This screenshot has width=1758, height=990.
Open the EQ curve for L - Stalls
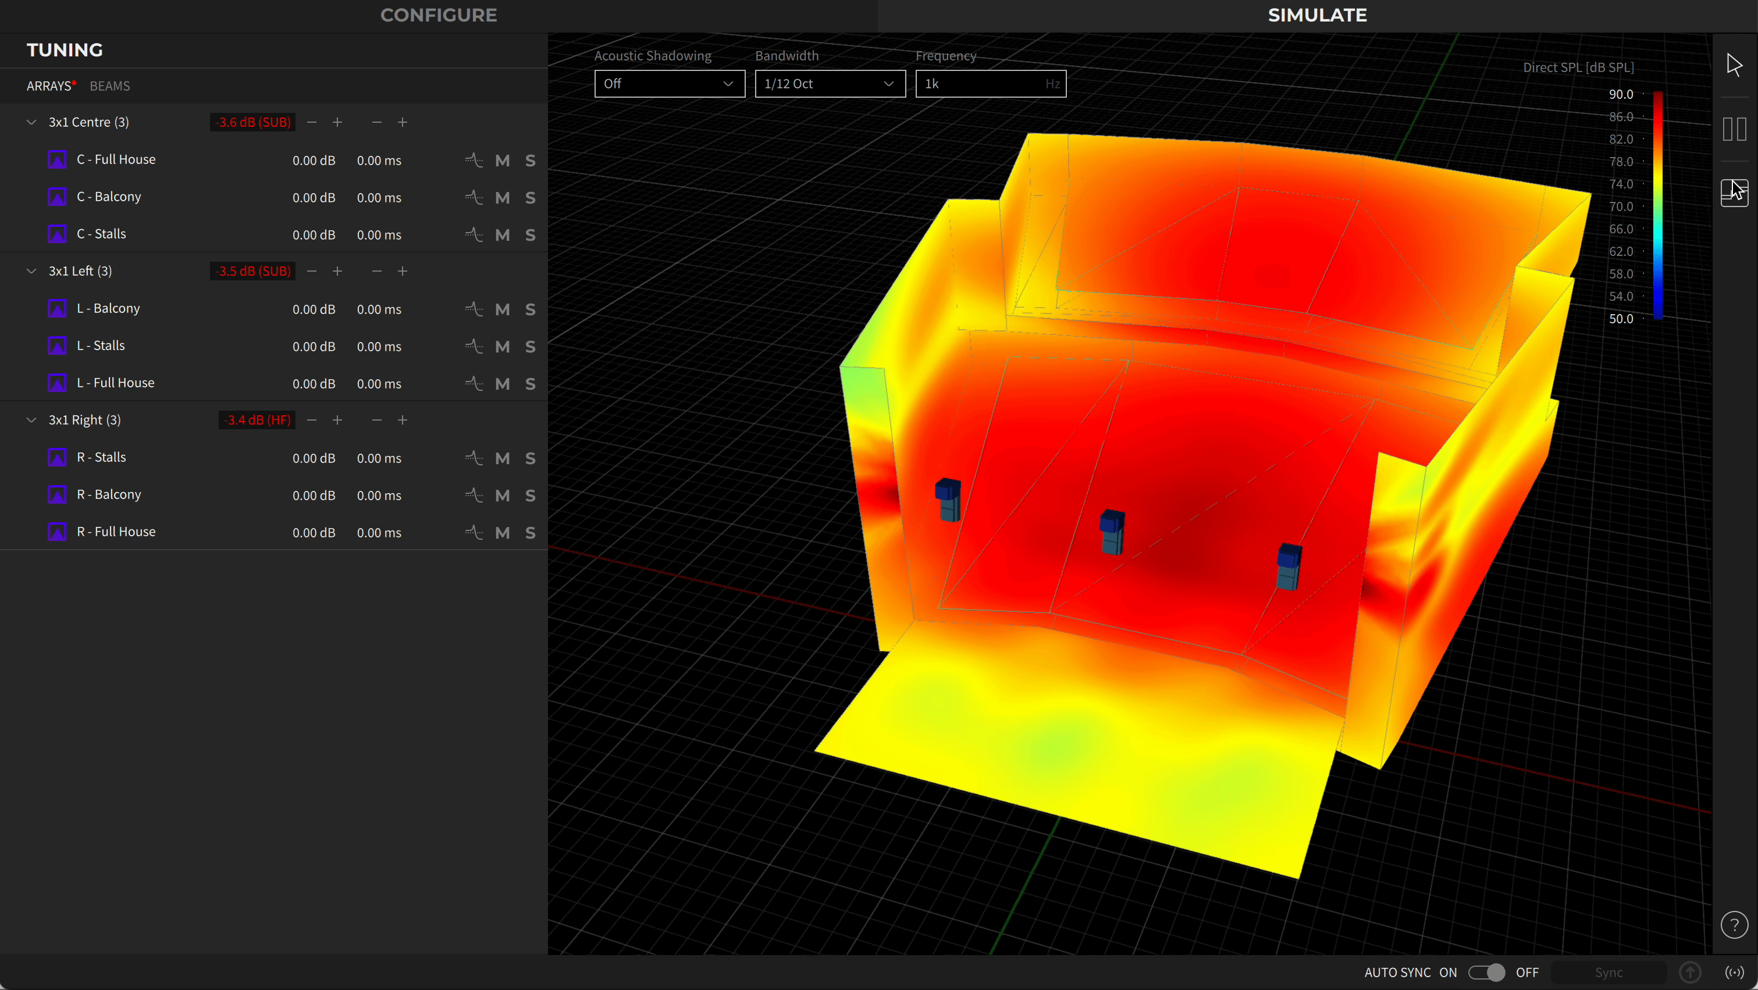pyautogui.click(x=474, y=347)
